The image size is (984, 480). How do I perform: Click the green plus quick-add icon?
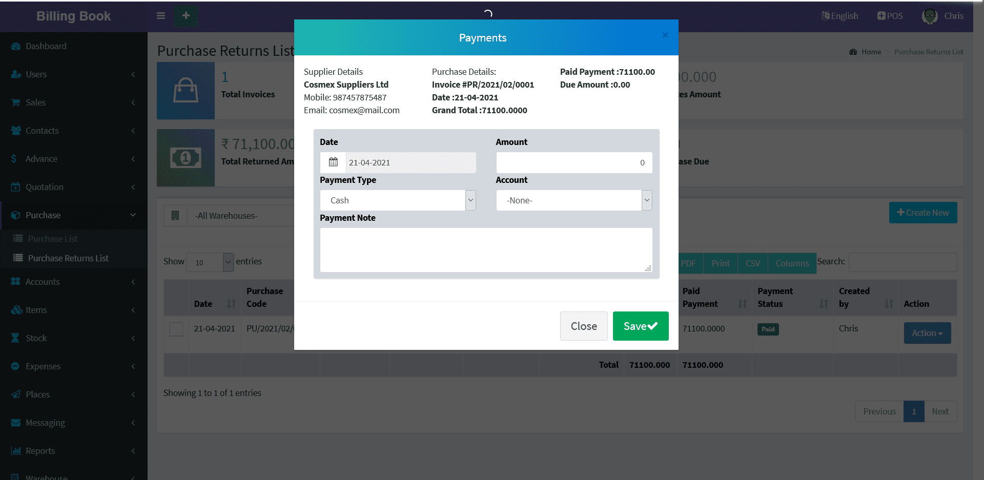[186, 16]
